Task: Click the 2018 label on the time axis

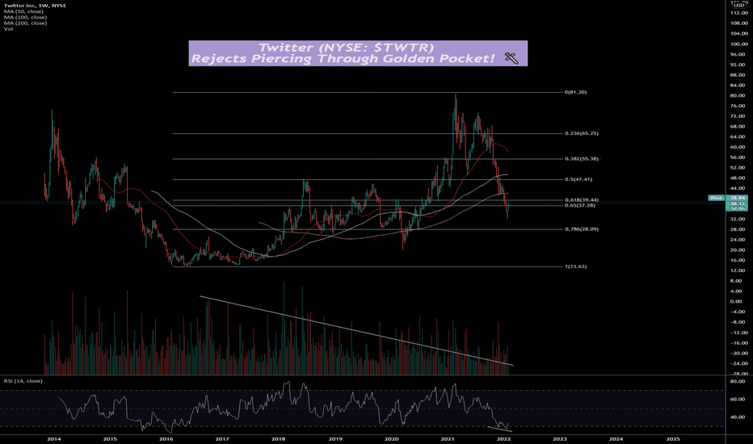Action: [279, 438]
